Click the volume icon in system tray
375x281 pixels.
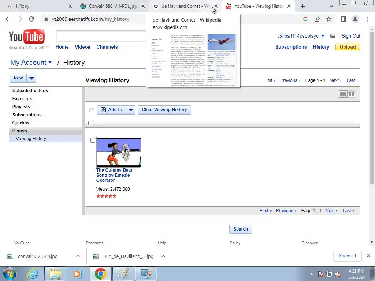[338, 274]
